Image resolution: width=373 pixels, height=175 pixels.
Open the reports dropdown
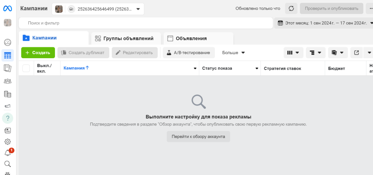point(338,53)
